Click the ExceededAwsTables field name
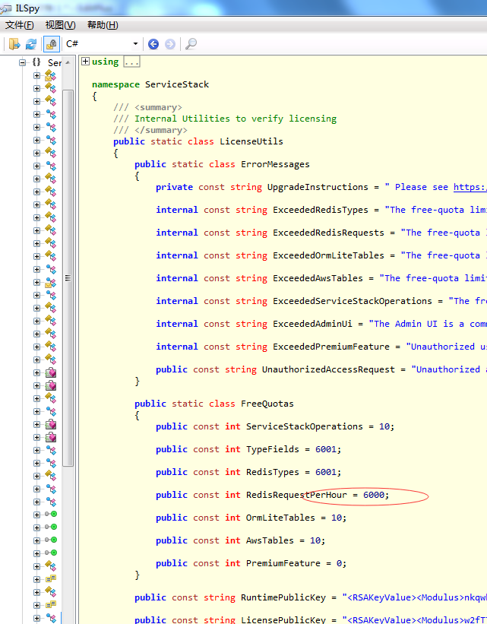The height and width of the screenshot is (624, 487). click(318, 278)
